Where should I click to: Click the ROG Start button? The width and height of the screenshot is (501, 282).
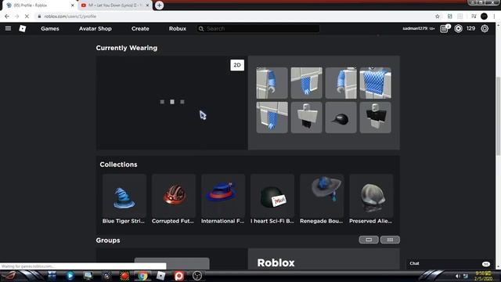point(10,276)
